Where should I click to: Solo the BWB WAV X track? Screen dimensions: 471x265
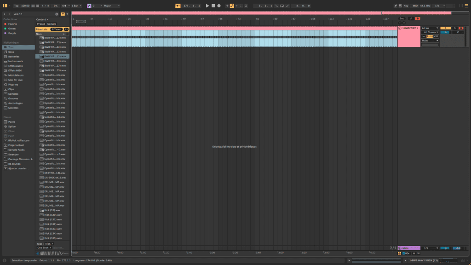[455, 28]
